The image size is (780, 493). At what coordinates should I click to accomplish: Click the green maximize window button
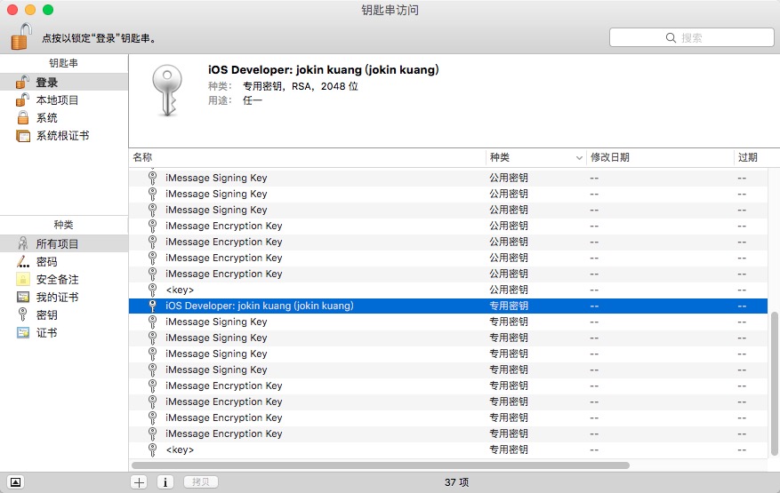pyautogui.click(x=48, y=10)
